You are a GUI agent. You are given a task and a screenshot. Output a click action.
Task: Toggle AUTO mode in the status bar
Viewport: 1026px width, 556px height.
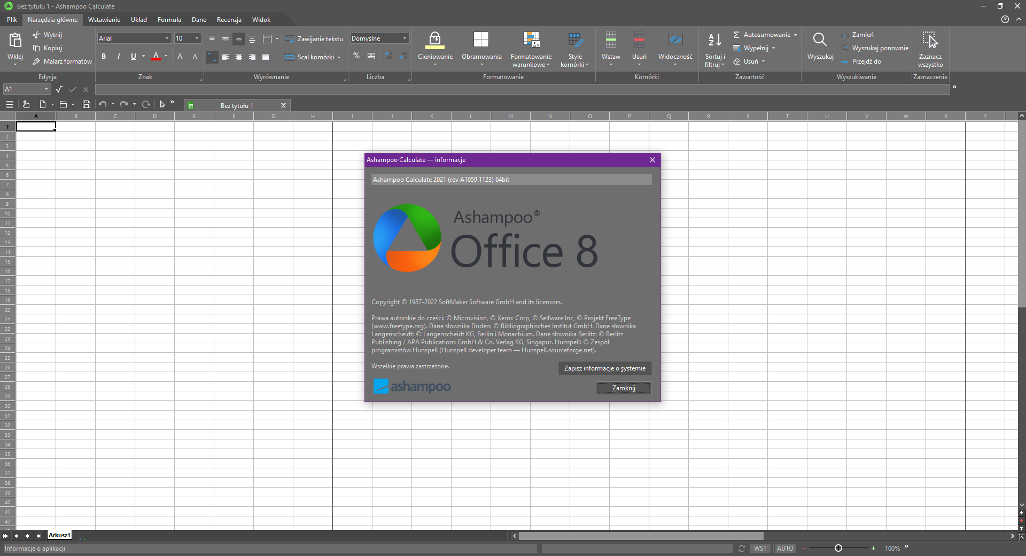click(785, 548)
